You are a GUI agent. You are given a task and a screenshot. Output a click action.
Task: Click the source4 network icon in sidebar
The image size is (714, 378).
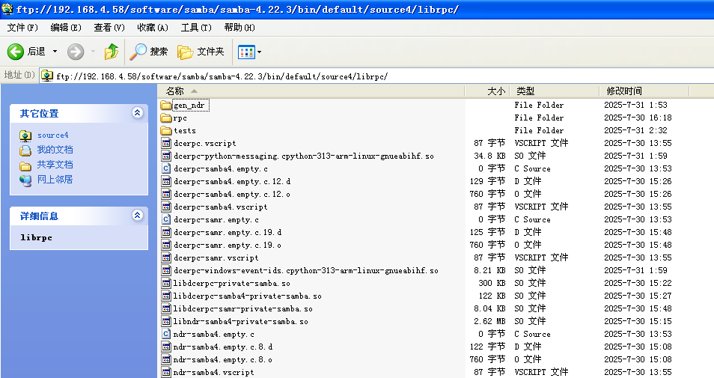[x=25, y=135]
